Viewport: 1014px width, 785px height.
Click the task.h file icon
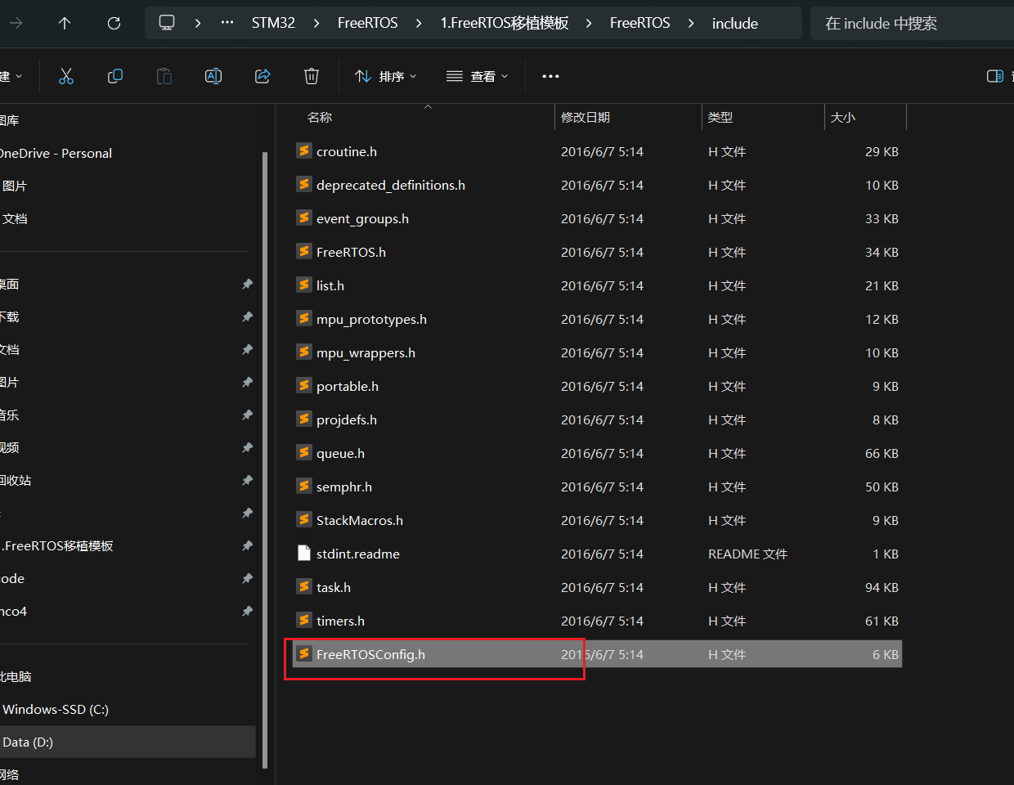point(304,587)
